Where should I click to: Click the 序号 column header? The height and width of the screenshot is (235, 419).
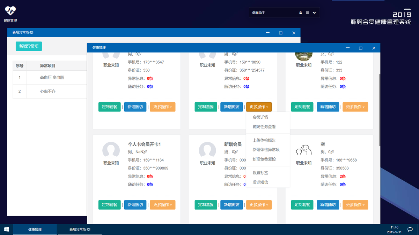[x=20, y=65]
